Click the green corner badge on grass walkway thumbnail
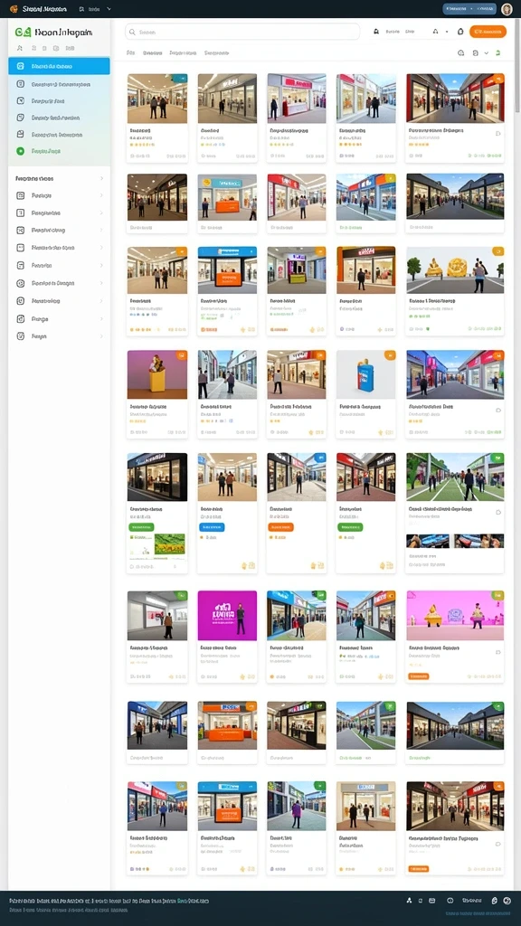The image size is (521, 926). click(x=498, y=458)
